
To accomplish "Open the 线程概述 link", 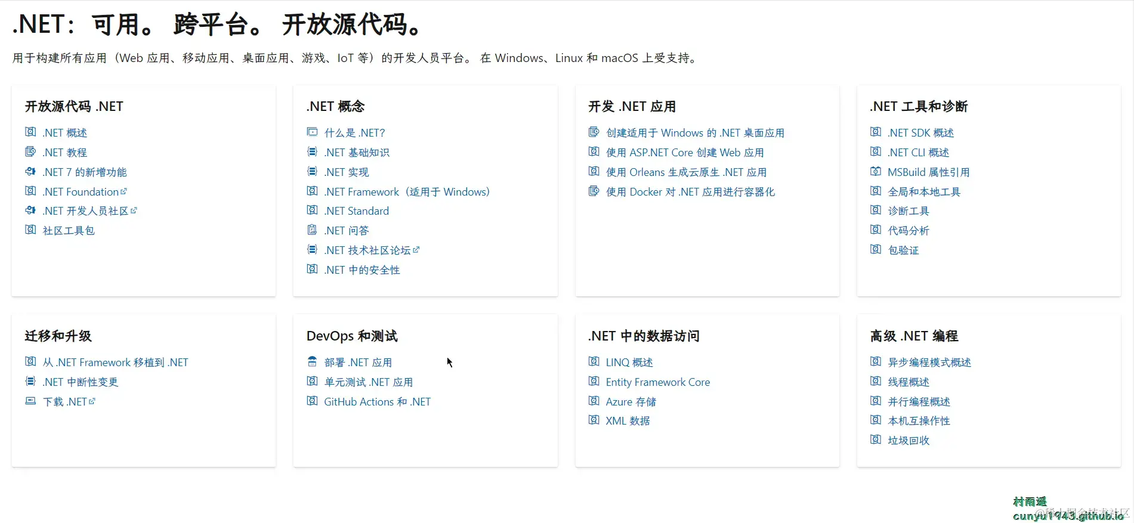I will pyautogui.click(x=909, y=382).
